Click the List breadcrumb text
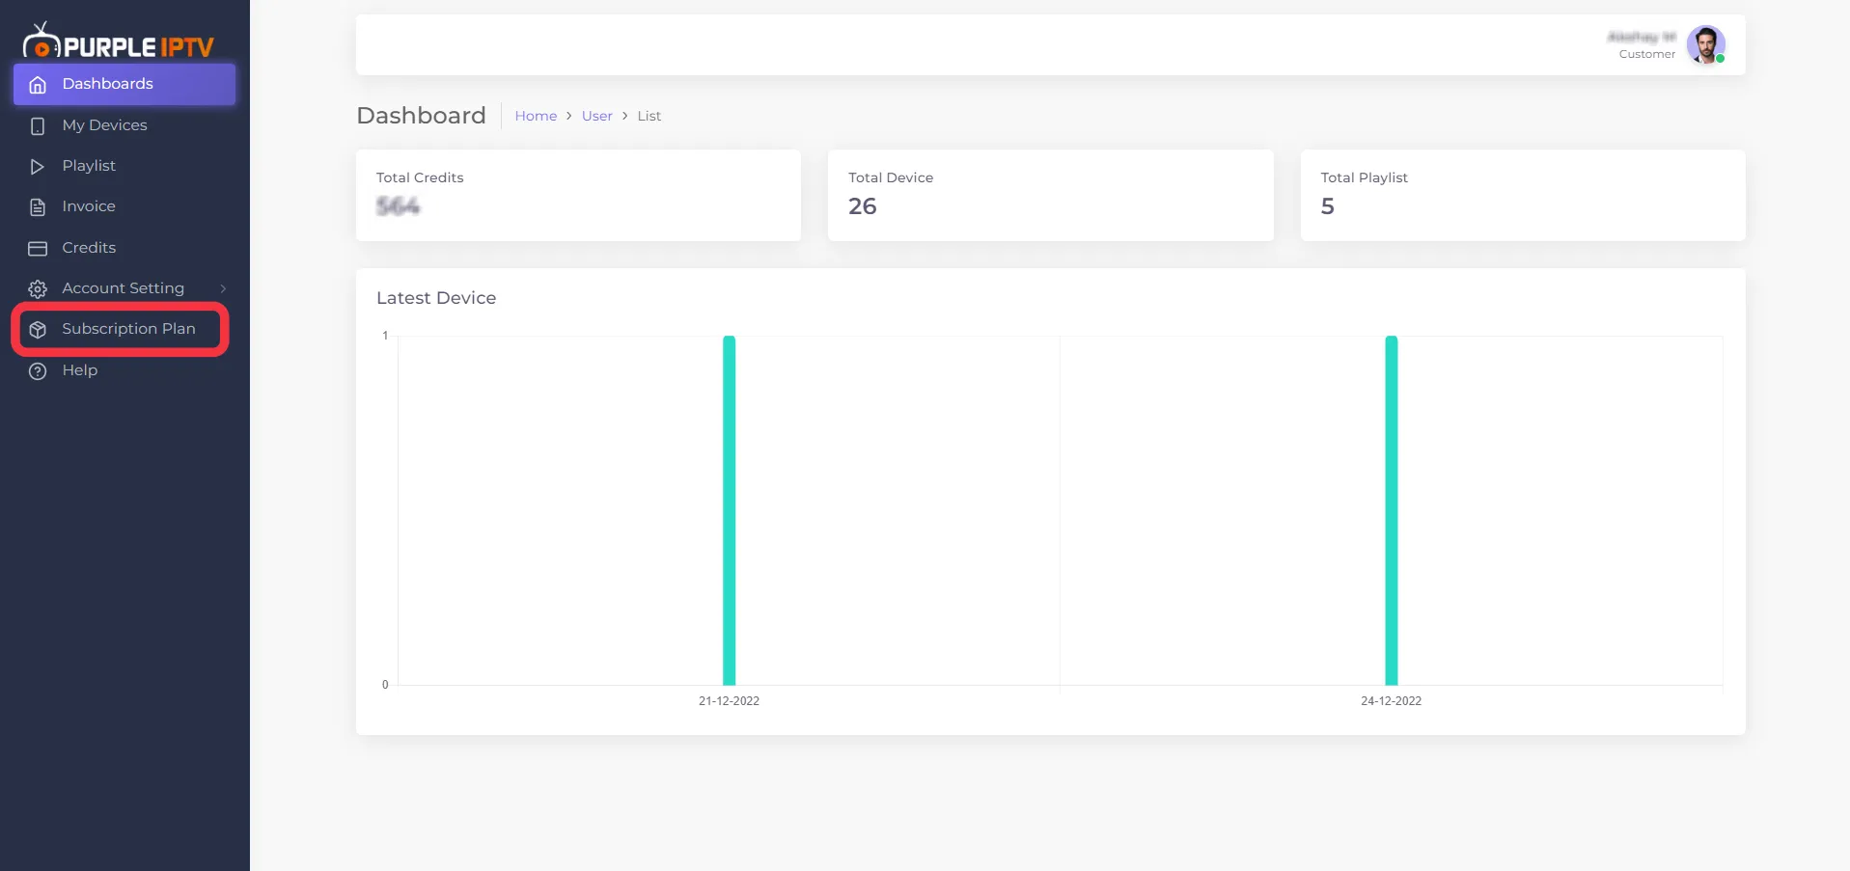Image resolution: width=1850 pixels, height=871 pixels. (x=649, y=116)
